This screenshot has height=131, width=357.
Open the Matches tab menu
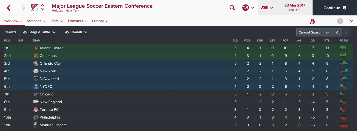(x=36, y=21)
